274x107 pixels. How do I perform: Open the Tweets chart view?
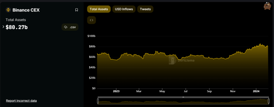coord(145,9)
